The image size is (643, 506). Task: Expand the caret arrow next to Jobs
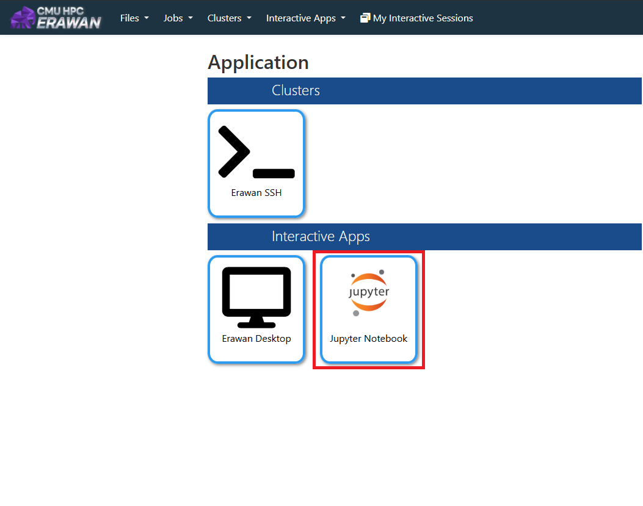click(x=191, y=18)
